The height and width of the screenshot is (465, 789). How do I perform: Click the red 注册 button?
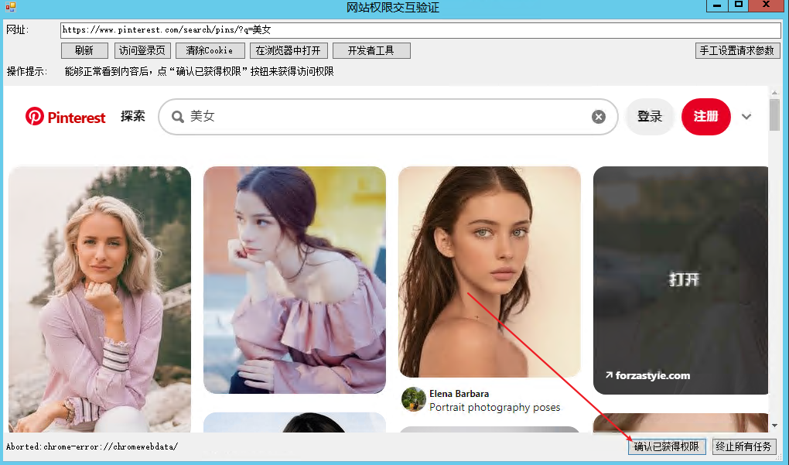tap(706, 117)
